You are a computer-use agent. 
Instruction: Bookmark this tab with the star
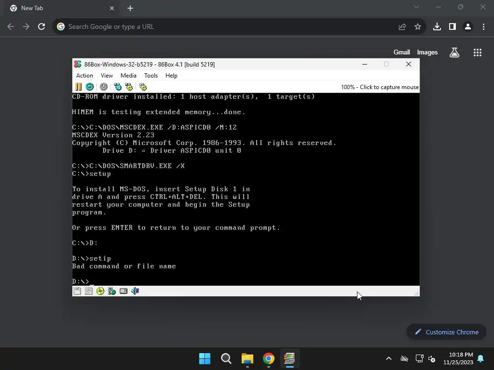[418, 27]
